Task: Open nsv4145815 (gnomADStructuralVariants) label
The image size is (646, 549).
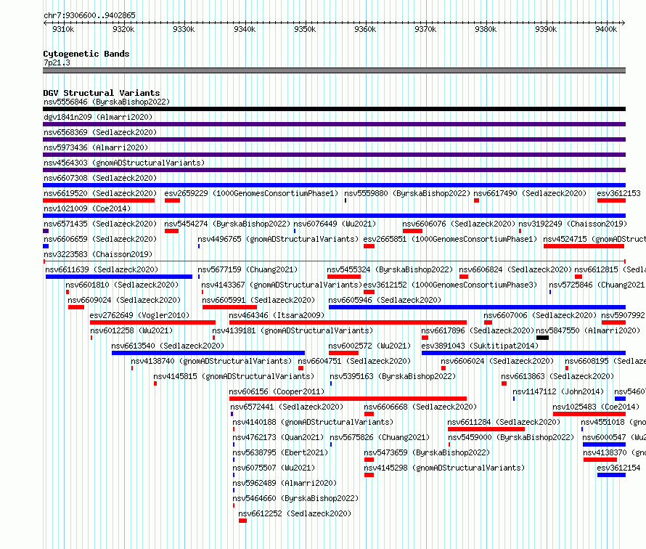Action: 234,376
